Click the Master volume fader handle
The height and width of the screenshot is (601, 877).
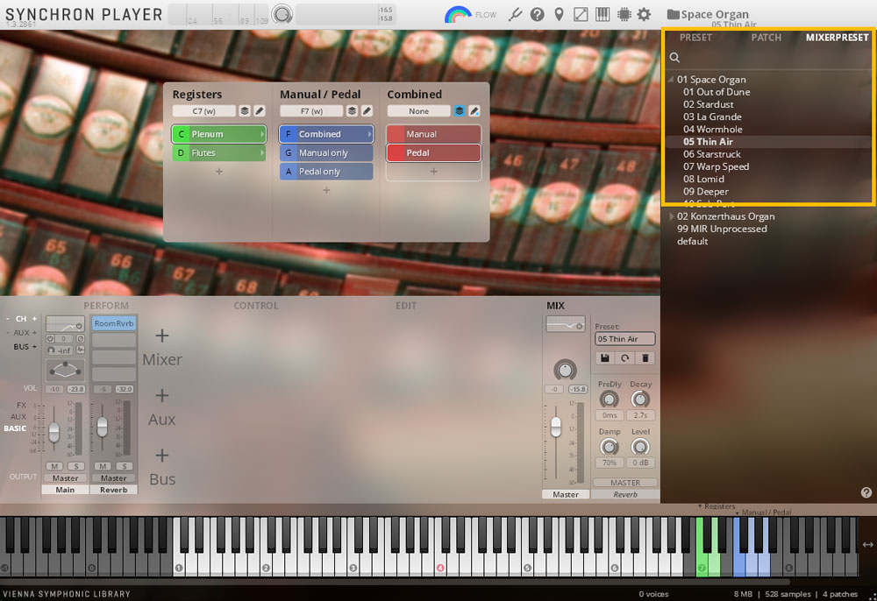coord(555,427)
